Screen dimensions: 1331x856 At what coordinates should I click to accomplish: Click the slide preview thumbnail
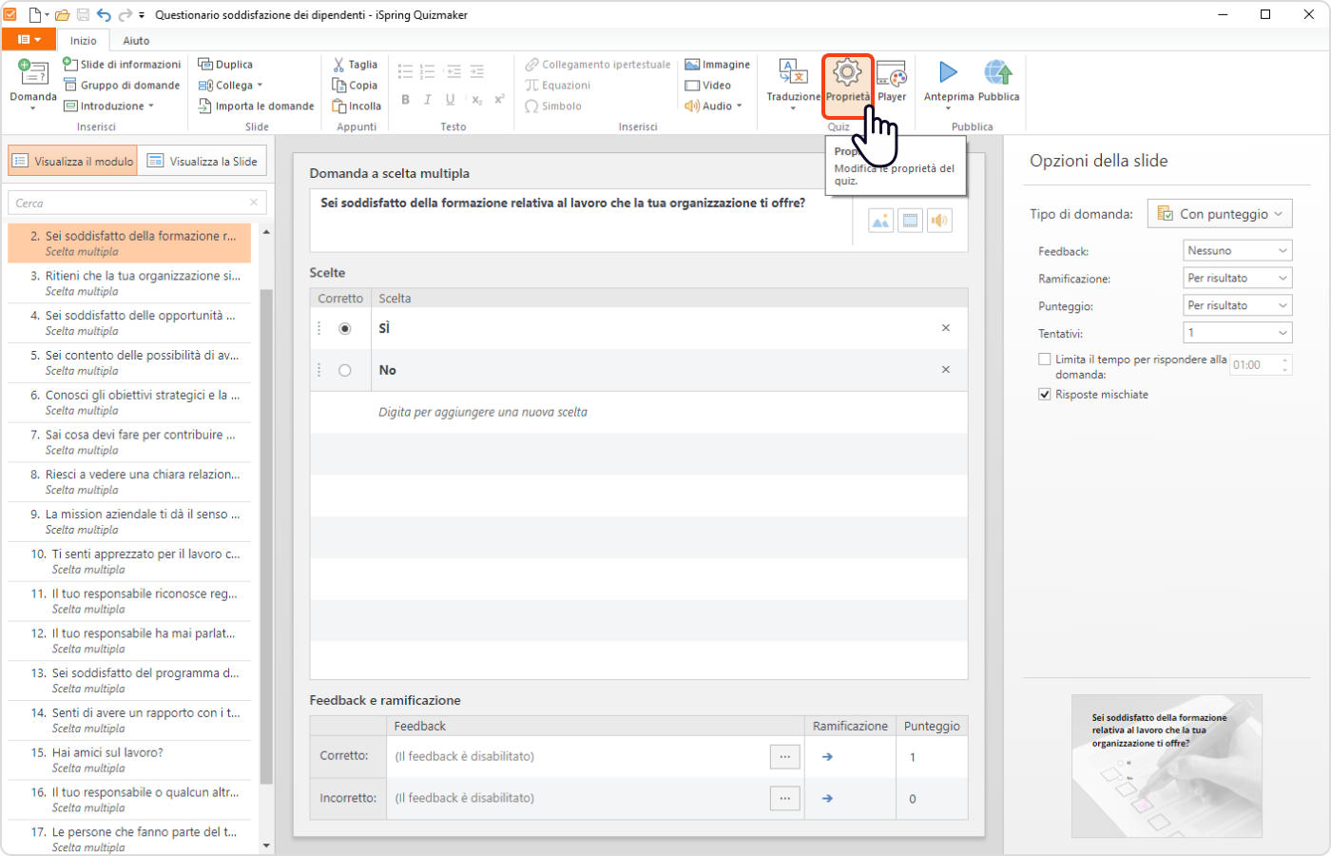1167,766
